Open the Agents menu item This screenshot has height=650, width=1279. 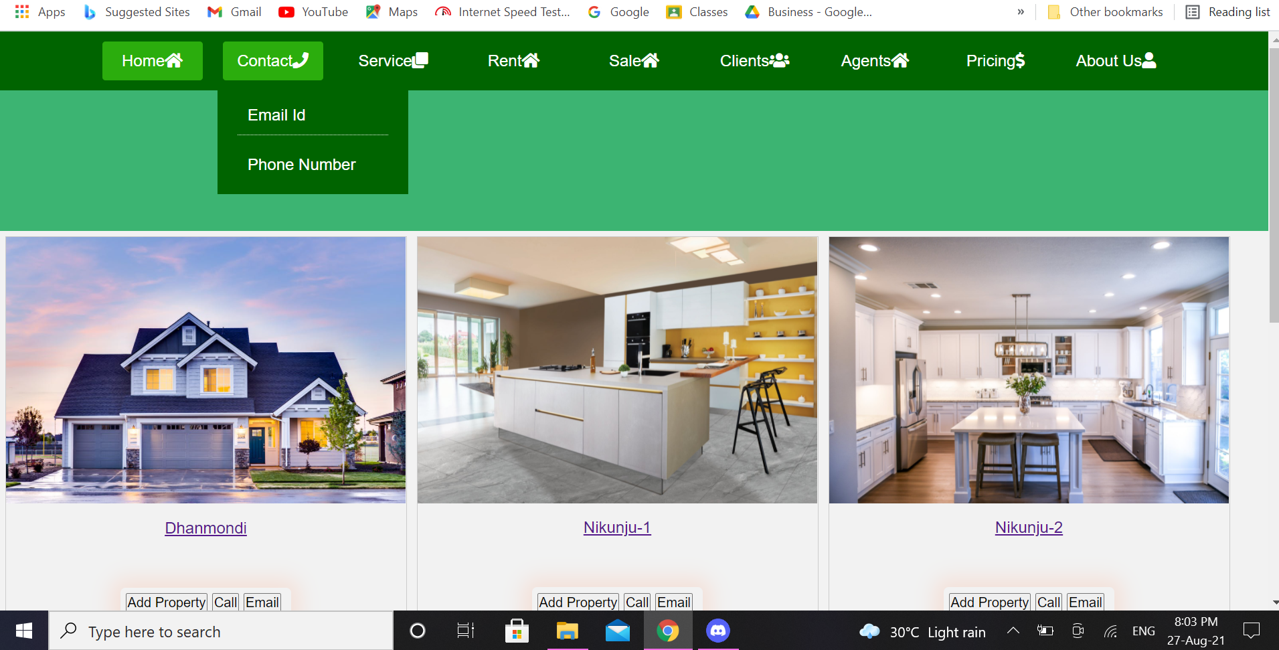tap(875, 61)
